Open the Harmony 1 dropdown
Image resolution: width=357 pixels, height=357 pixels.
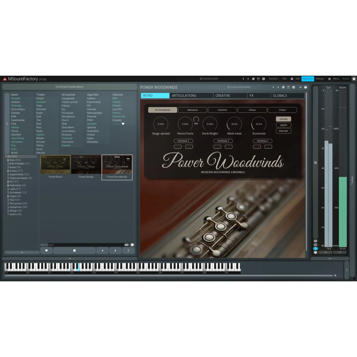click(183, 141)
